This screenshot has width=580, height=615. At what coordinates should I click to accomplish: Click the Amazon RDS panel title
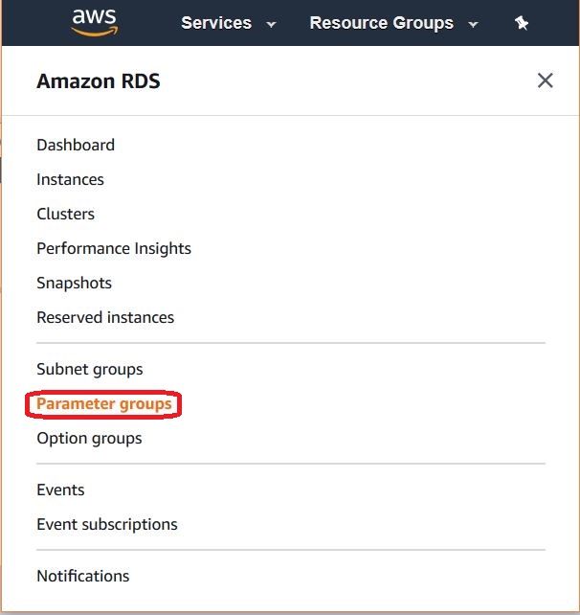pos(99,81)
